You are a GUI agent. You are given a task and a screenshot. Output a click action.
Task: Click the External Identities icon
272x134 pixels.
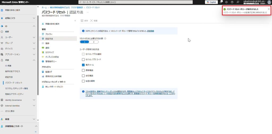pyautogui.click(x=2, y=106)
